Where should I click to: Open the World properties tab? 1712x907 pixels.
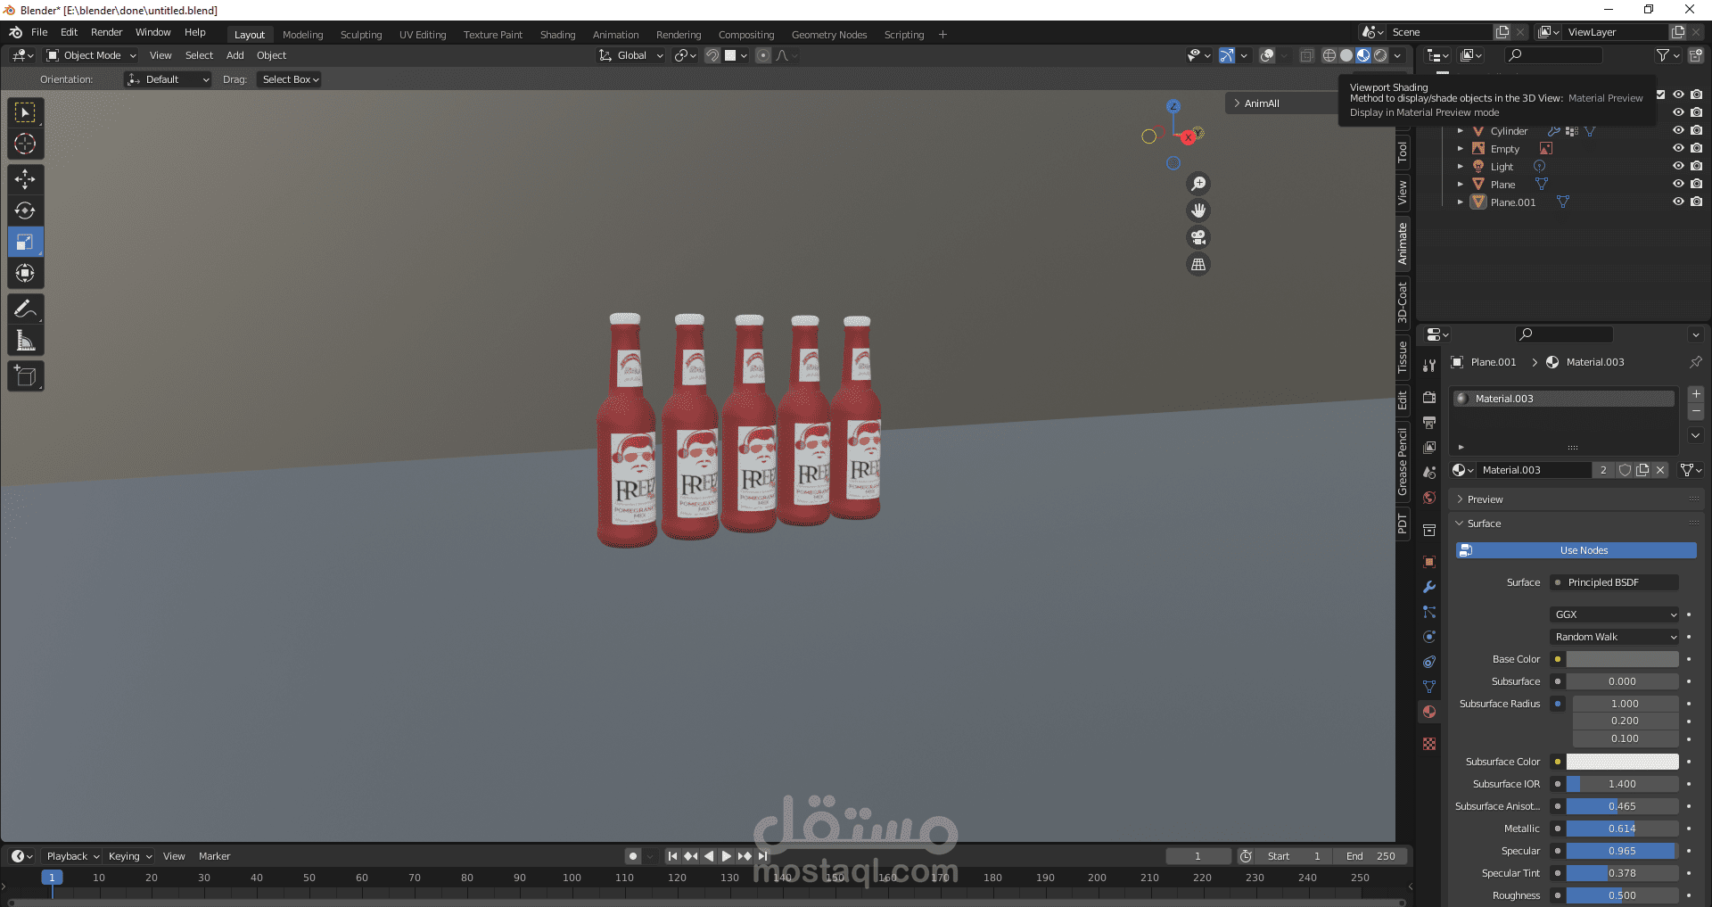(x=1429, y=498)
